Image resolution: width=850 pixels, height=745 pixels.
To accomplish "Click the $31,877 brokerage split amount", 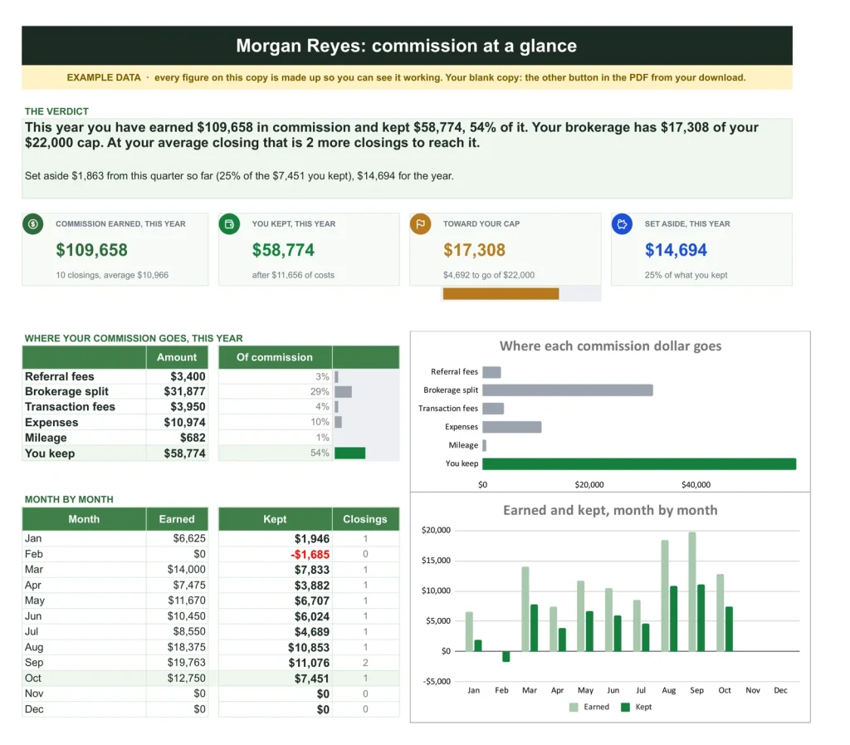I will coord(184,391).
